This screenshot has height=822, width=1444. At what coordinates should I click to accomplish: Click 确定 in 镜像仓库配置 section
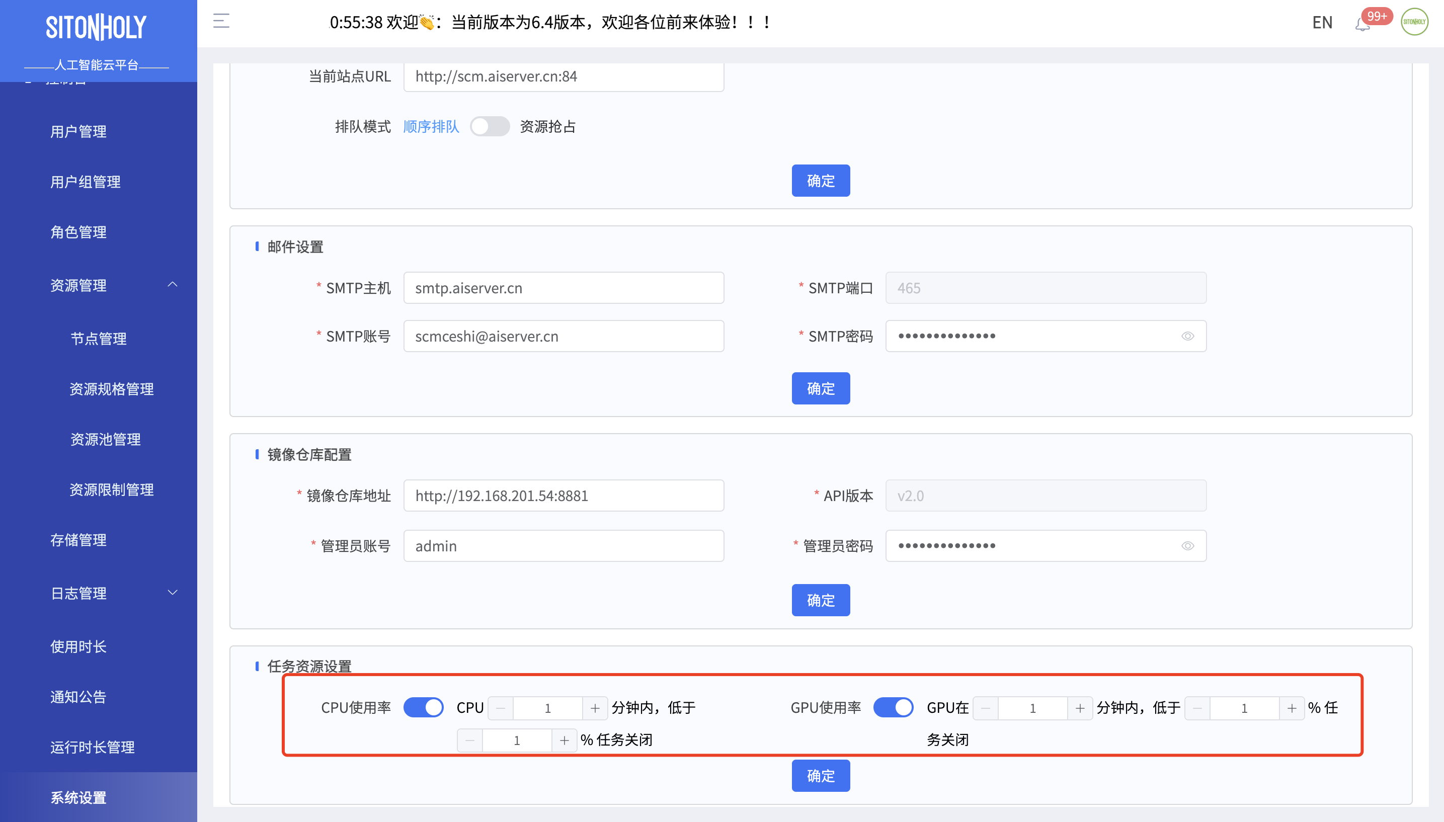click(821, 600)
